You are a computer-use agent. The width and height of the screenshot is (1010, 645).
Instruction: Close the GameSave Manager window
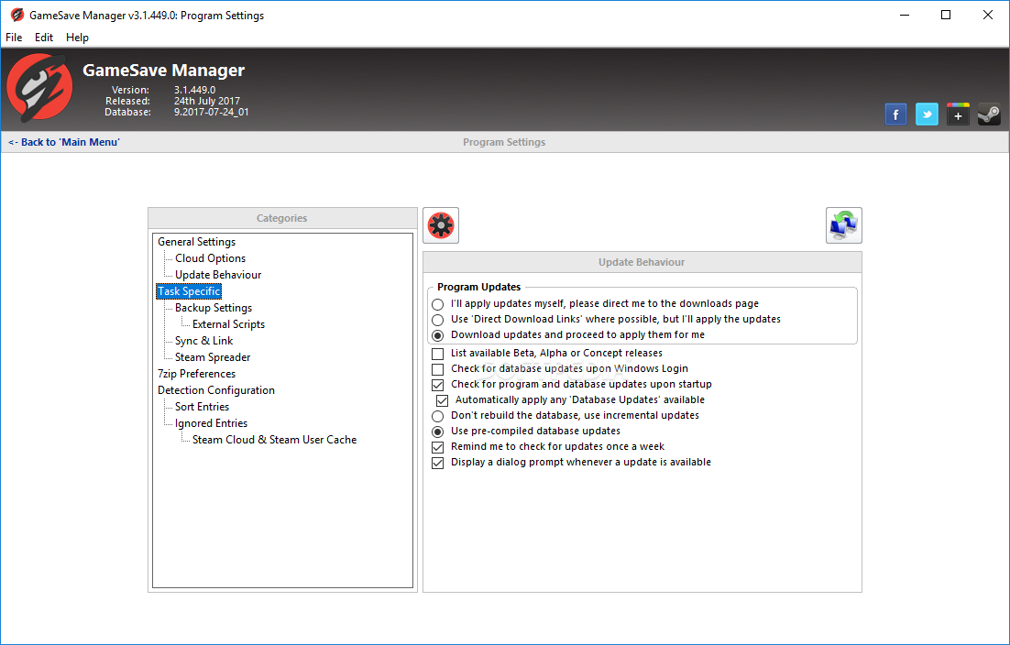(x=987, y=15)
